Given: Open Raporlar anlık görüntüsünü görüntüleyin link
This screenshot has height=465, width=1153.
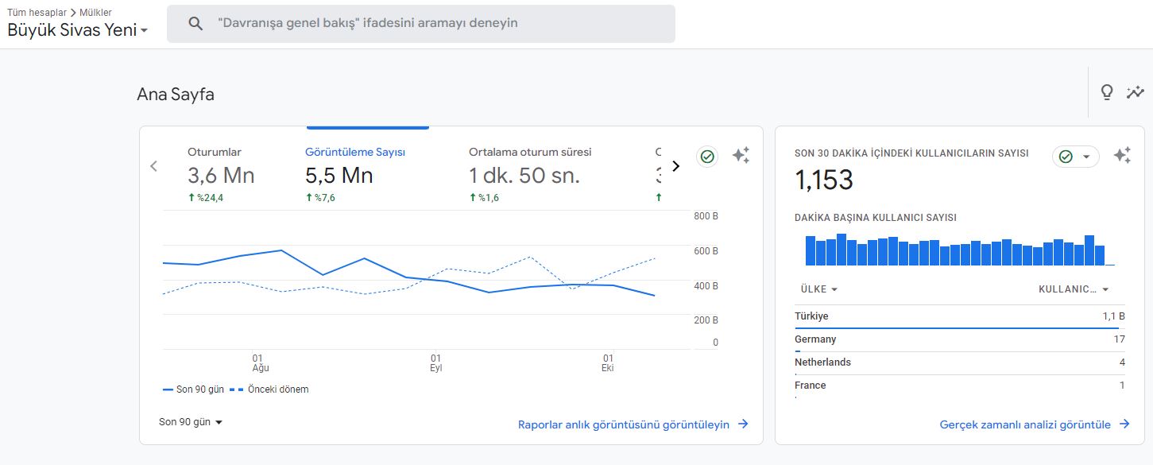Looking at the screenshot, I should click(633, 424).
